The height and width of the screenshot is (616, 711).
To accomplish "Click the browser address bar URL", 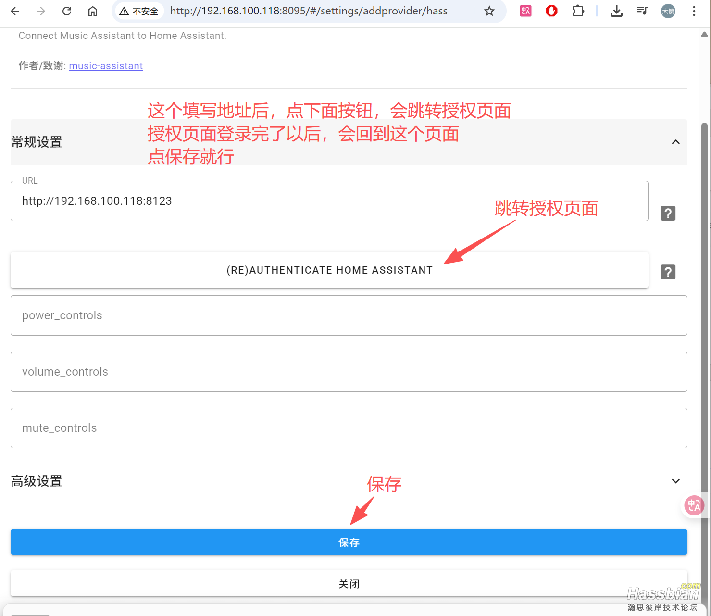I will (309, 11).
